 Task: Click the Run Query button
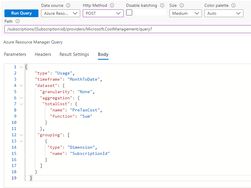click(x=22, y=13)
